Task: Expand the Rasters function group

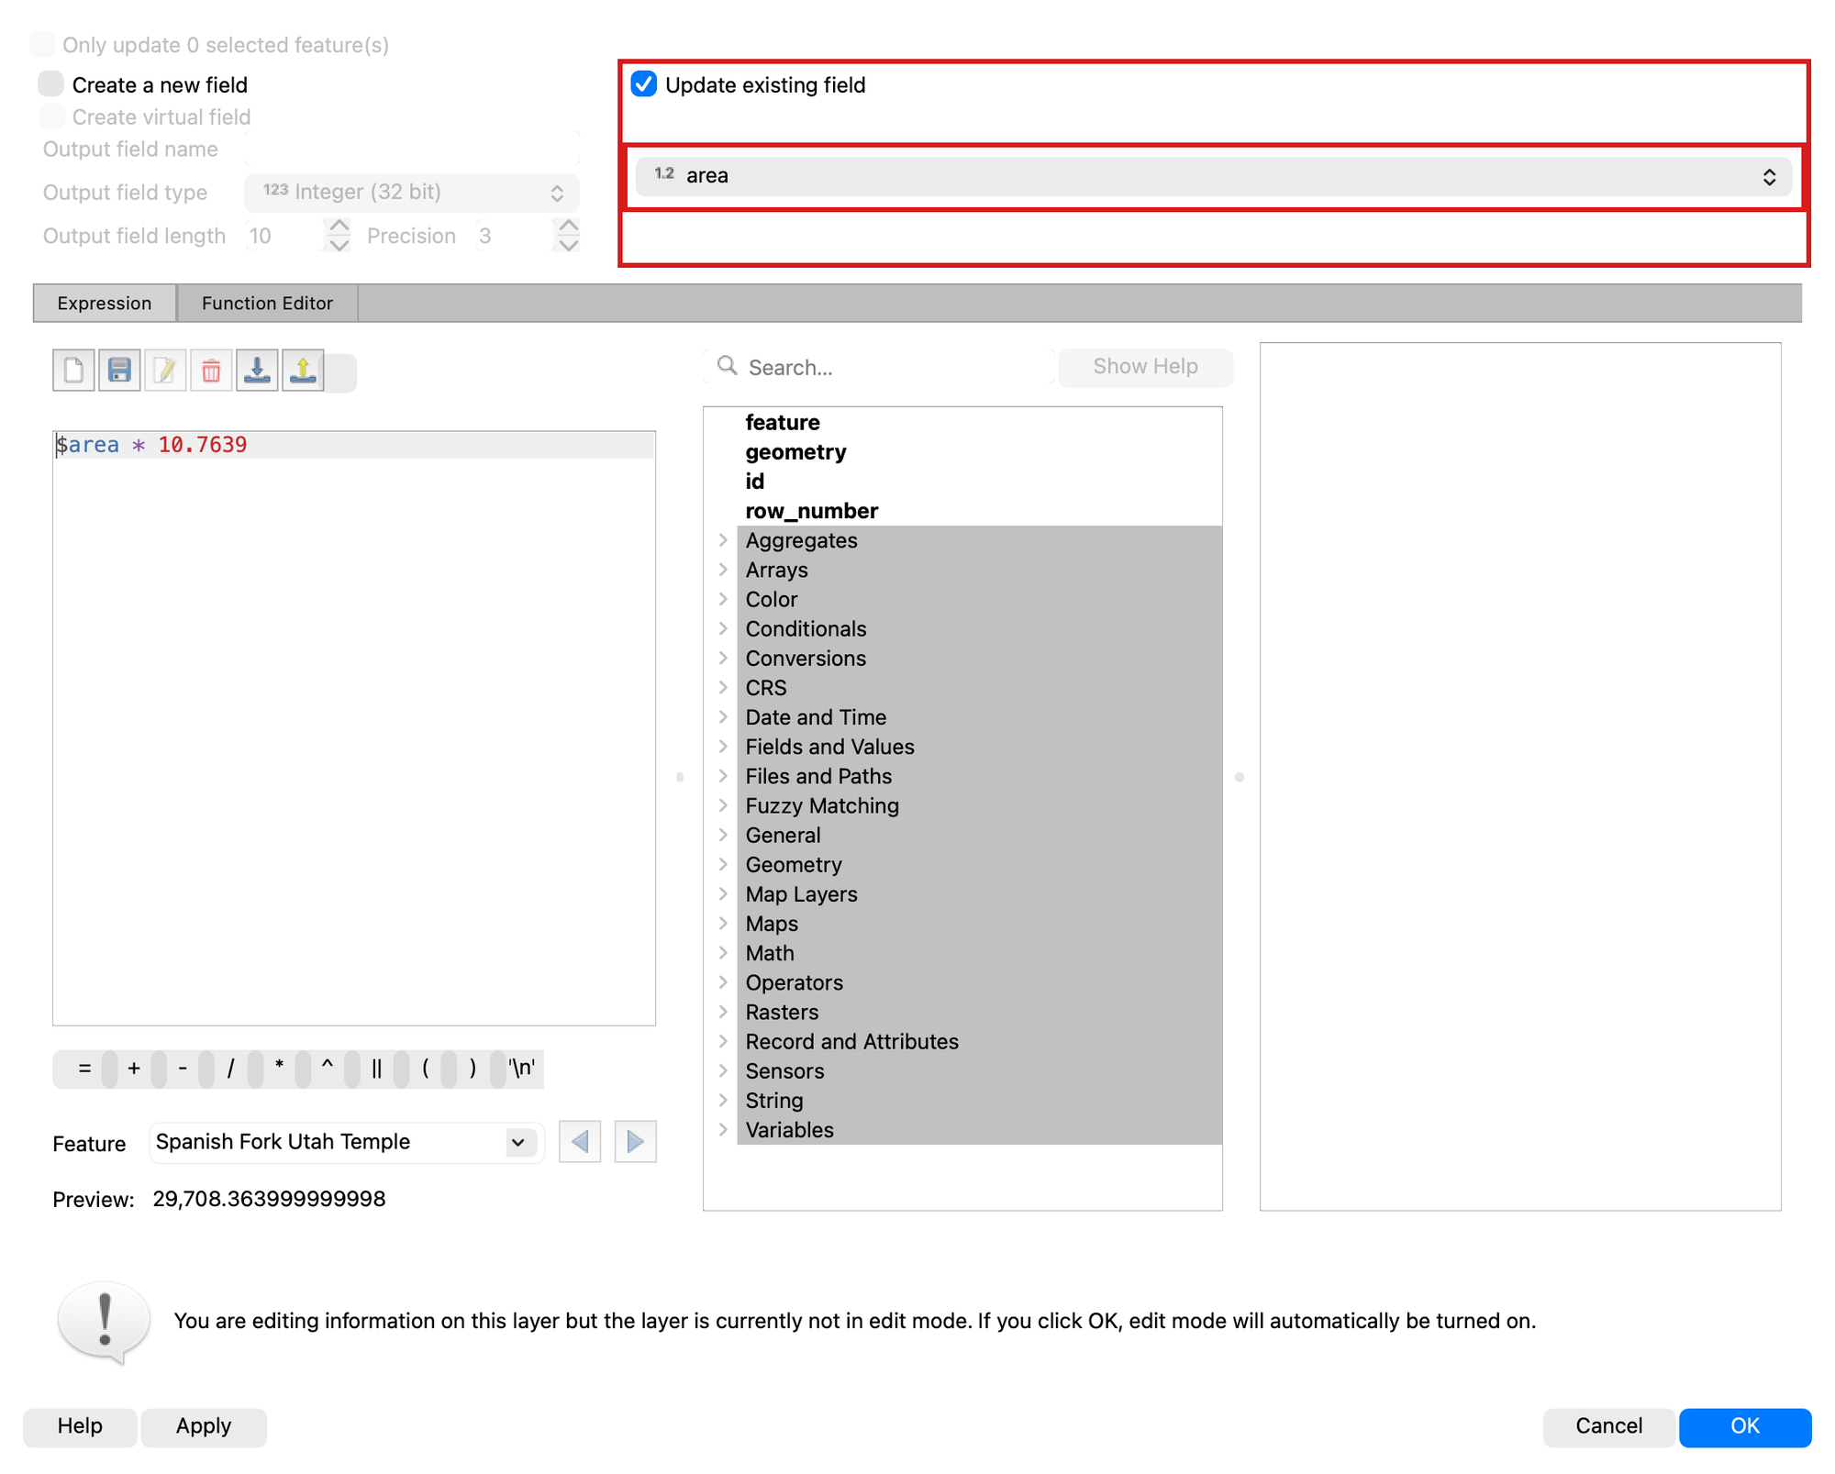Action: 723,1012
